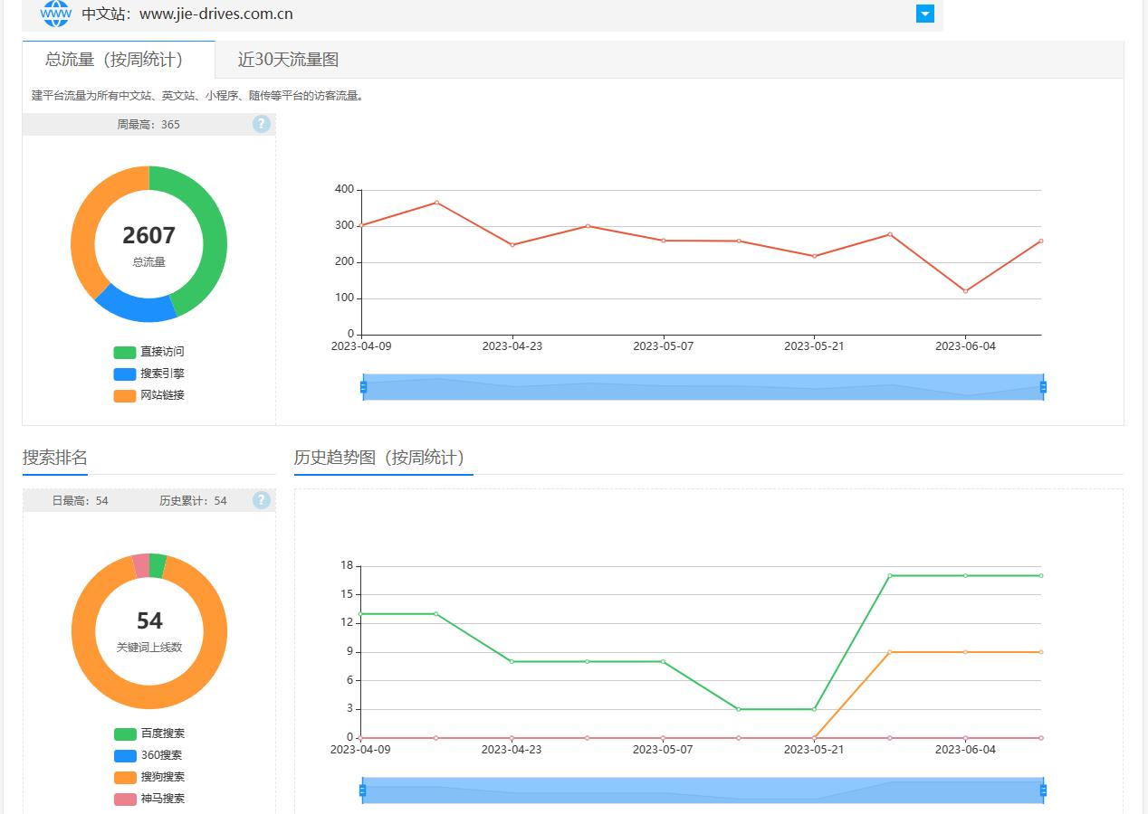This screenshot has height=814, width=1148.
Task: Click orange line point at 9 on 2023-06-04
Action: coord(965,652)
